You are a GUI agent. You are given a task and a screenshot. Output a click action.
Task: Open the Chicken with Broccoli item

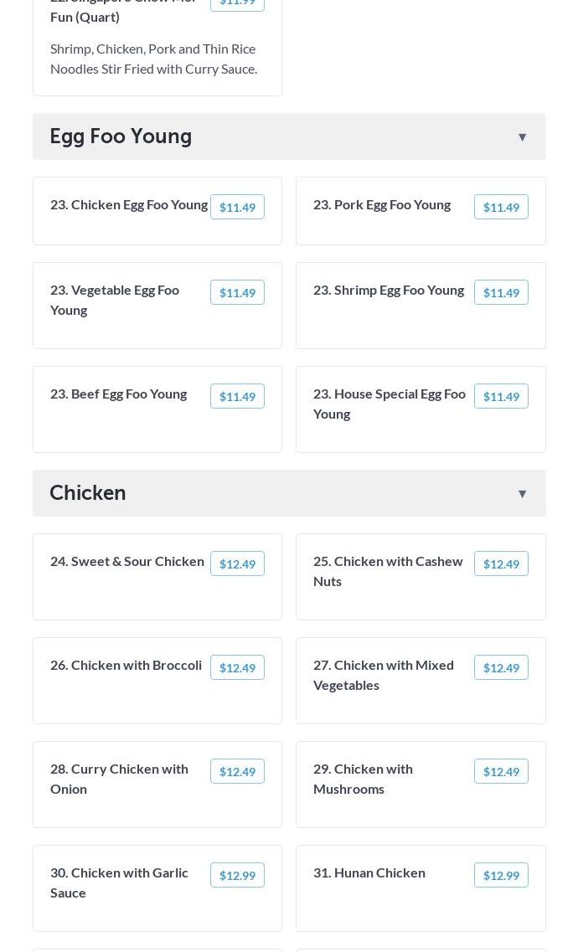[157, 681]
